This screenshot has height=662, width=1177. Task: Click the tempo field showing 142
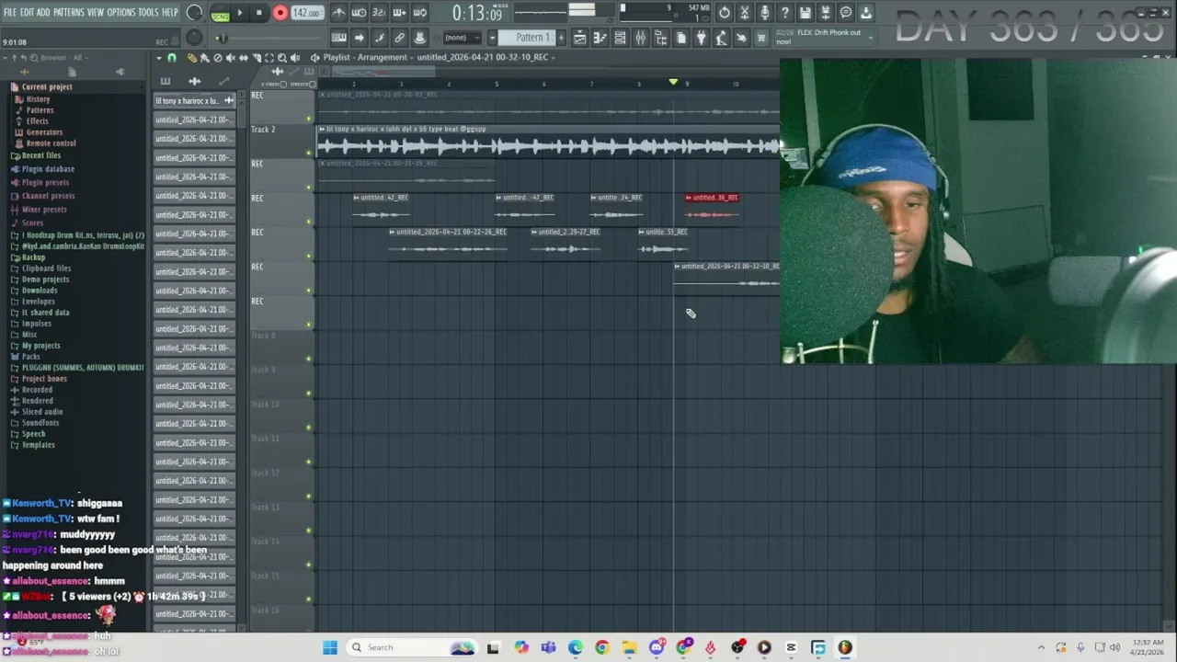click(x=306, y=13)
